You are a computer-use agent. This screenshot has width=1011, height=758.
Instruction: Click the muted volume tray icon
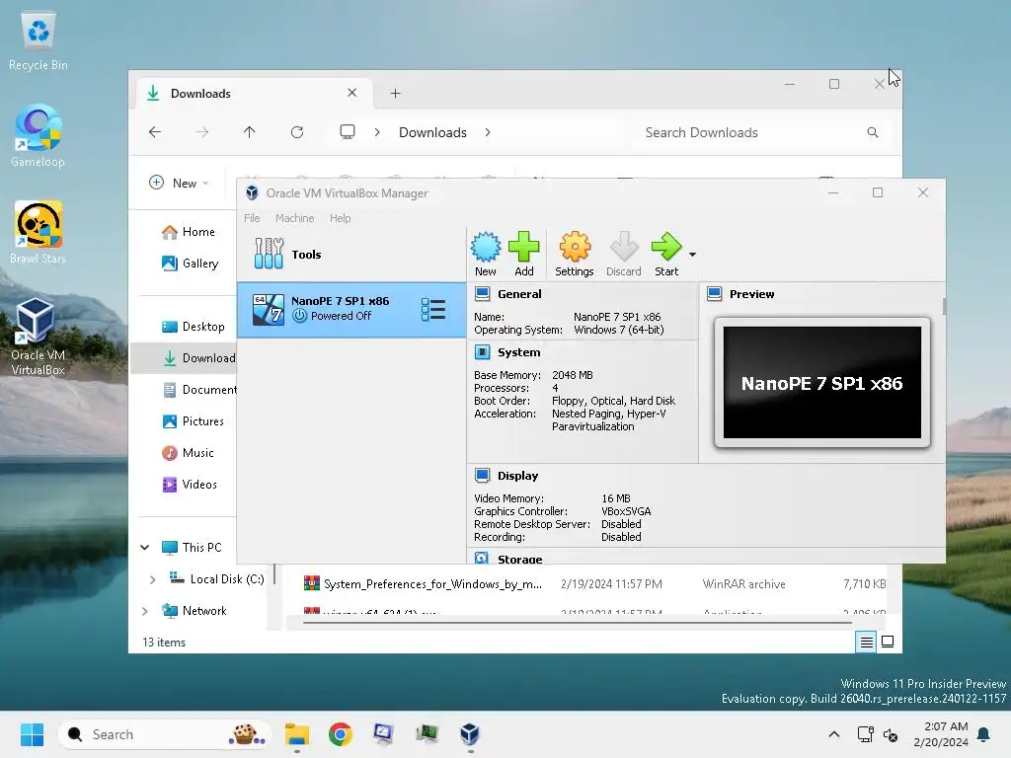coord(891,734)
